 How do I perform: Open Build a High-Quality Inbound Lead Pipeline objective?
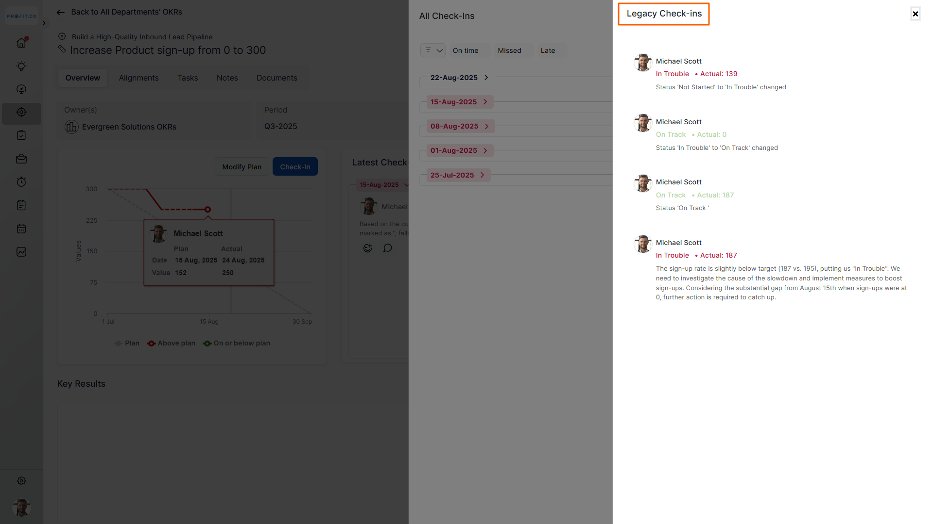point(142,37)
